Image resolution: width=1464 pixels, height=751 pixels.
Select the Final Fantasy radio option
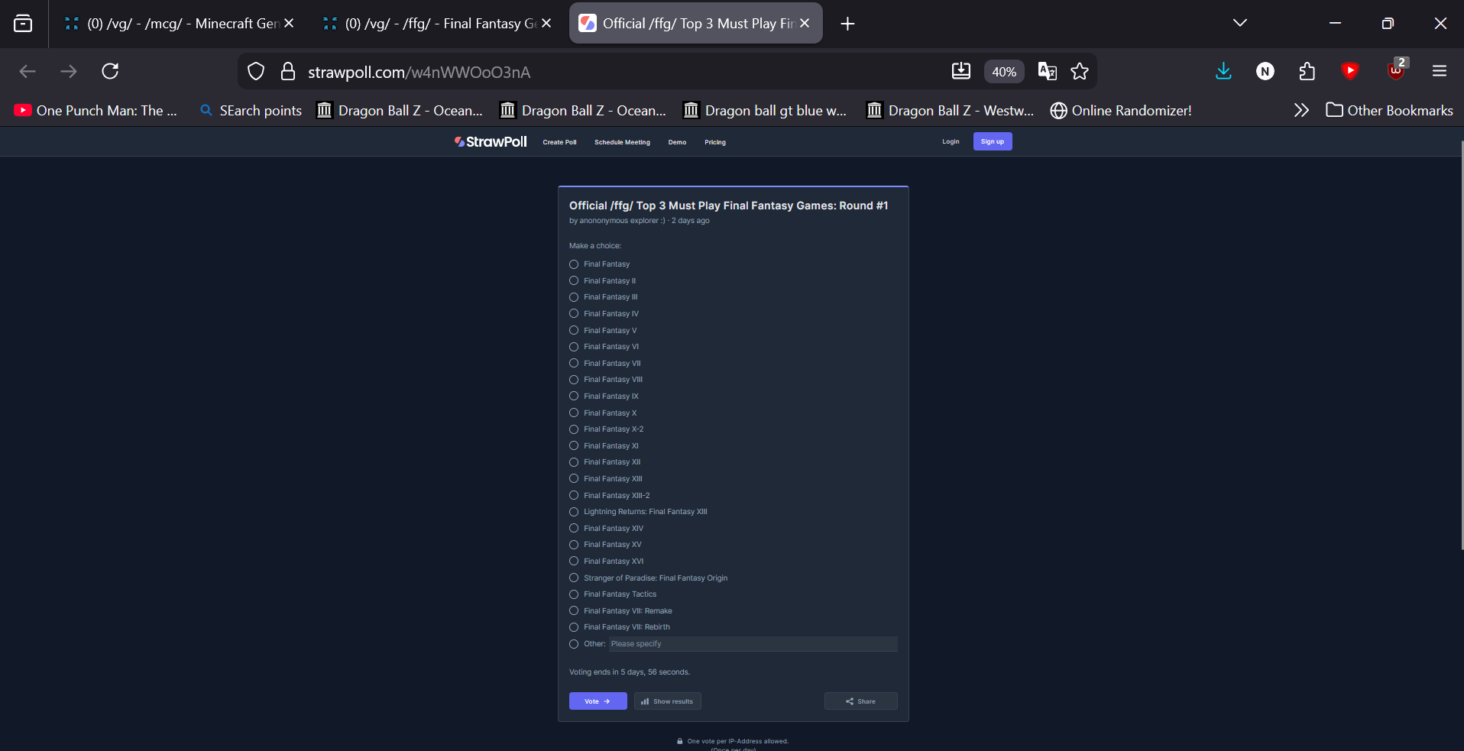tap(574, 264)
